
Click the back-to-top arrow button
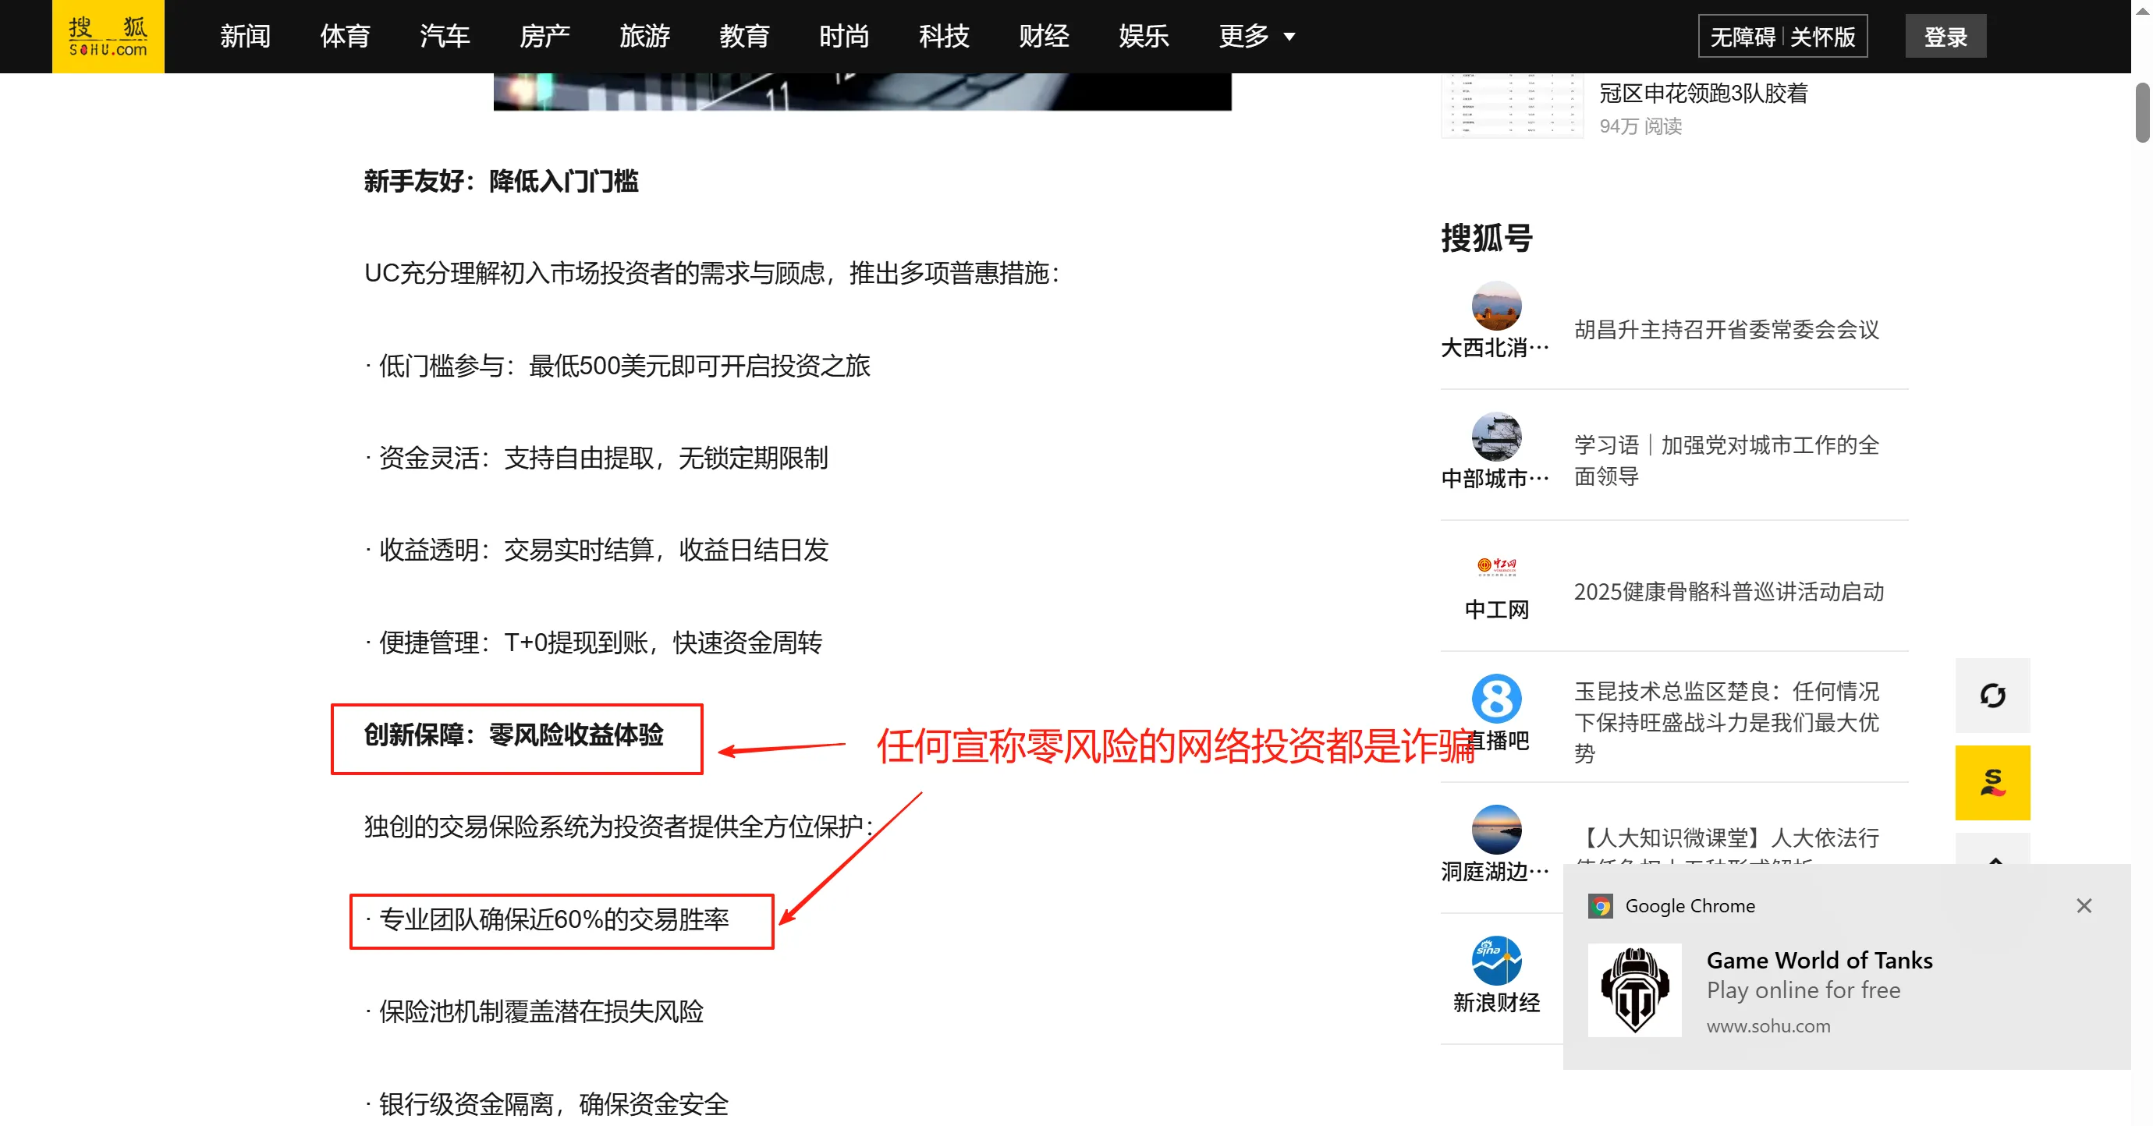1992,850
